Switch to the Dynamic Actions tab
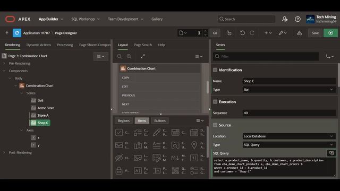Image resolution: width=340 pixels, height=191 pixels. (39, 45)
